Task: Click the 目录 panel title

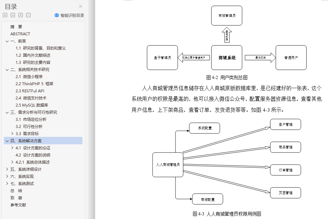Action: (x=11, y=7)
